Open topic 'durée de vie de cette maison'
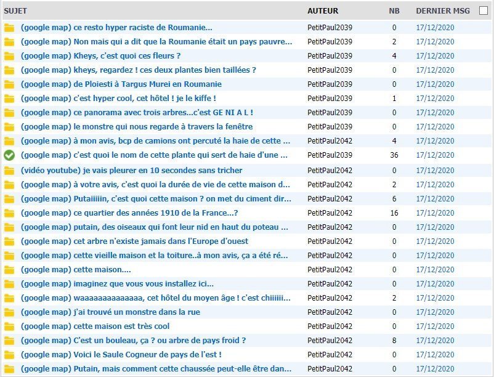The width and height of the screenshot is (494, 377). [155, 185]
